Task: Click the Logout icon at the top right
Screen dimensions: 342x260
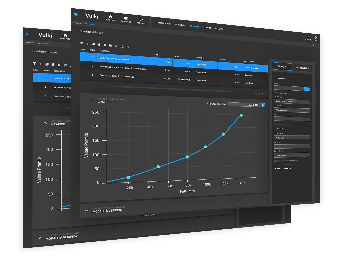Action: (x=316, y=38)
